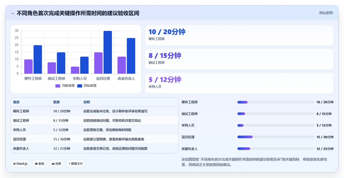Click the 硬件工程师 progress bar
The image size is (344, 178).
click(276, 102)
